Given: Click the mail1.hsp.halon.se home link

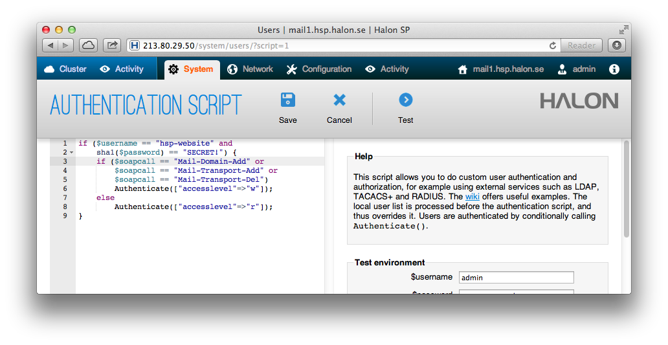Looking at the screenshot, I should pos(500,69).
